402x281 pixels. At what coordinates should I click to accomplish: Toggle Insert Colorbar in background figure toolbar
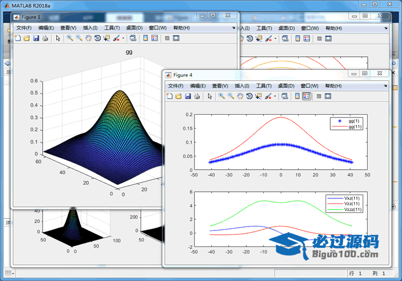click(297, 39)
